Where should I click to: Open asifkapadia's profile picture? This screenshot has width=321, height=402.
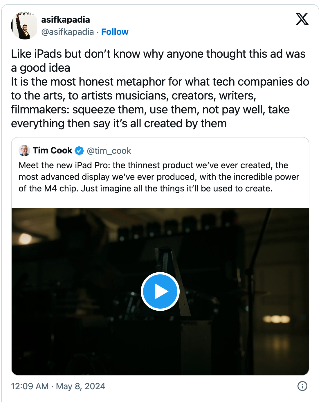(24, 26)
